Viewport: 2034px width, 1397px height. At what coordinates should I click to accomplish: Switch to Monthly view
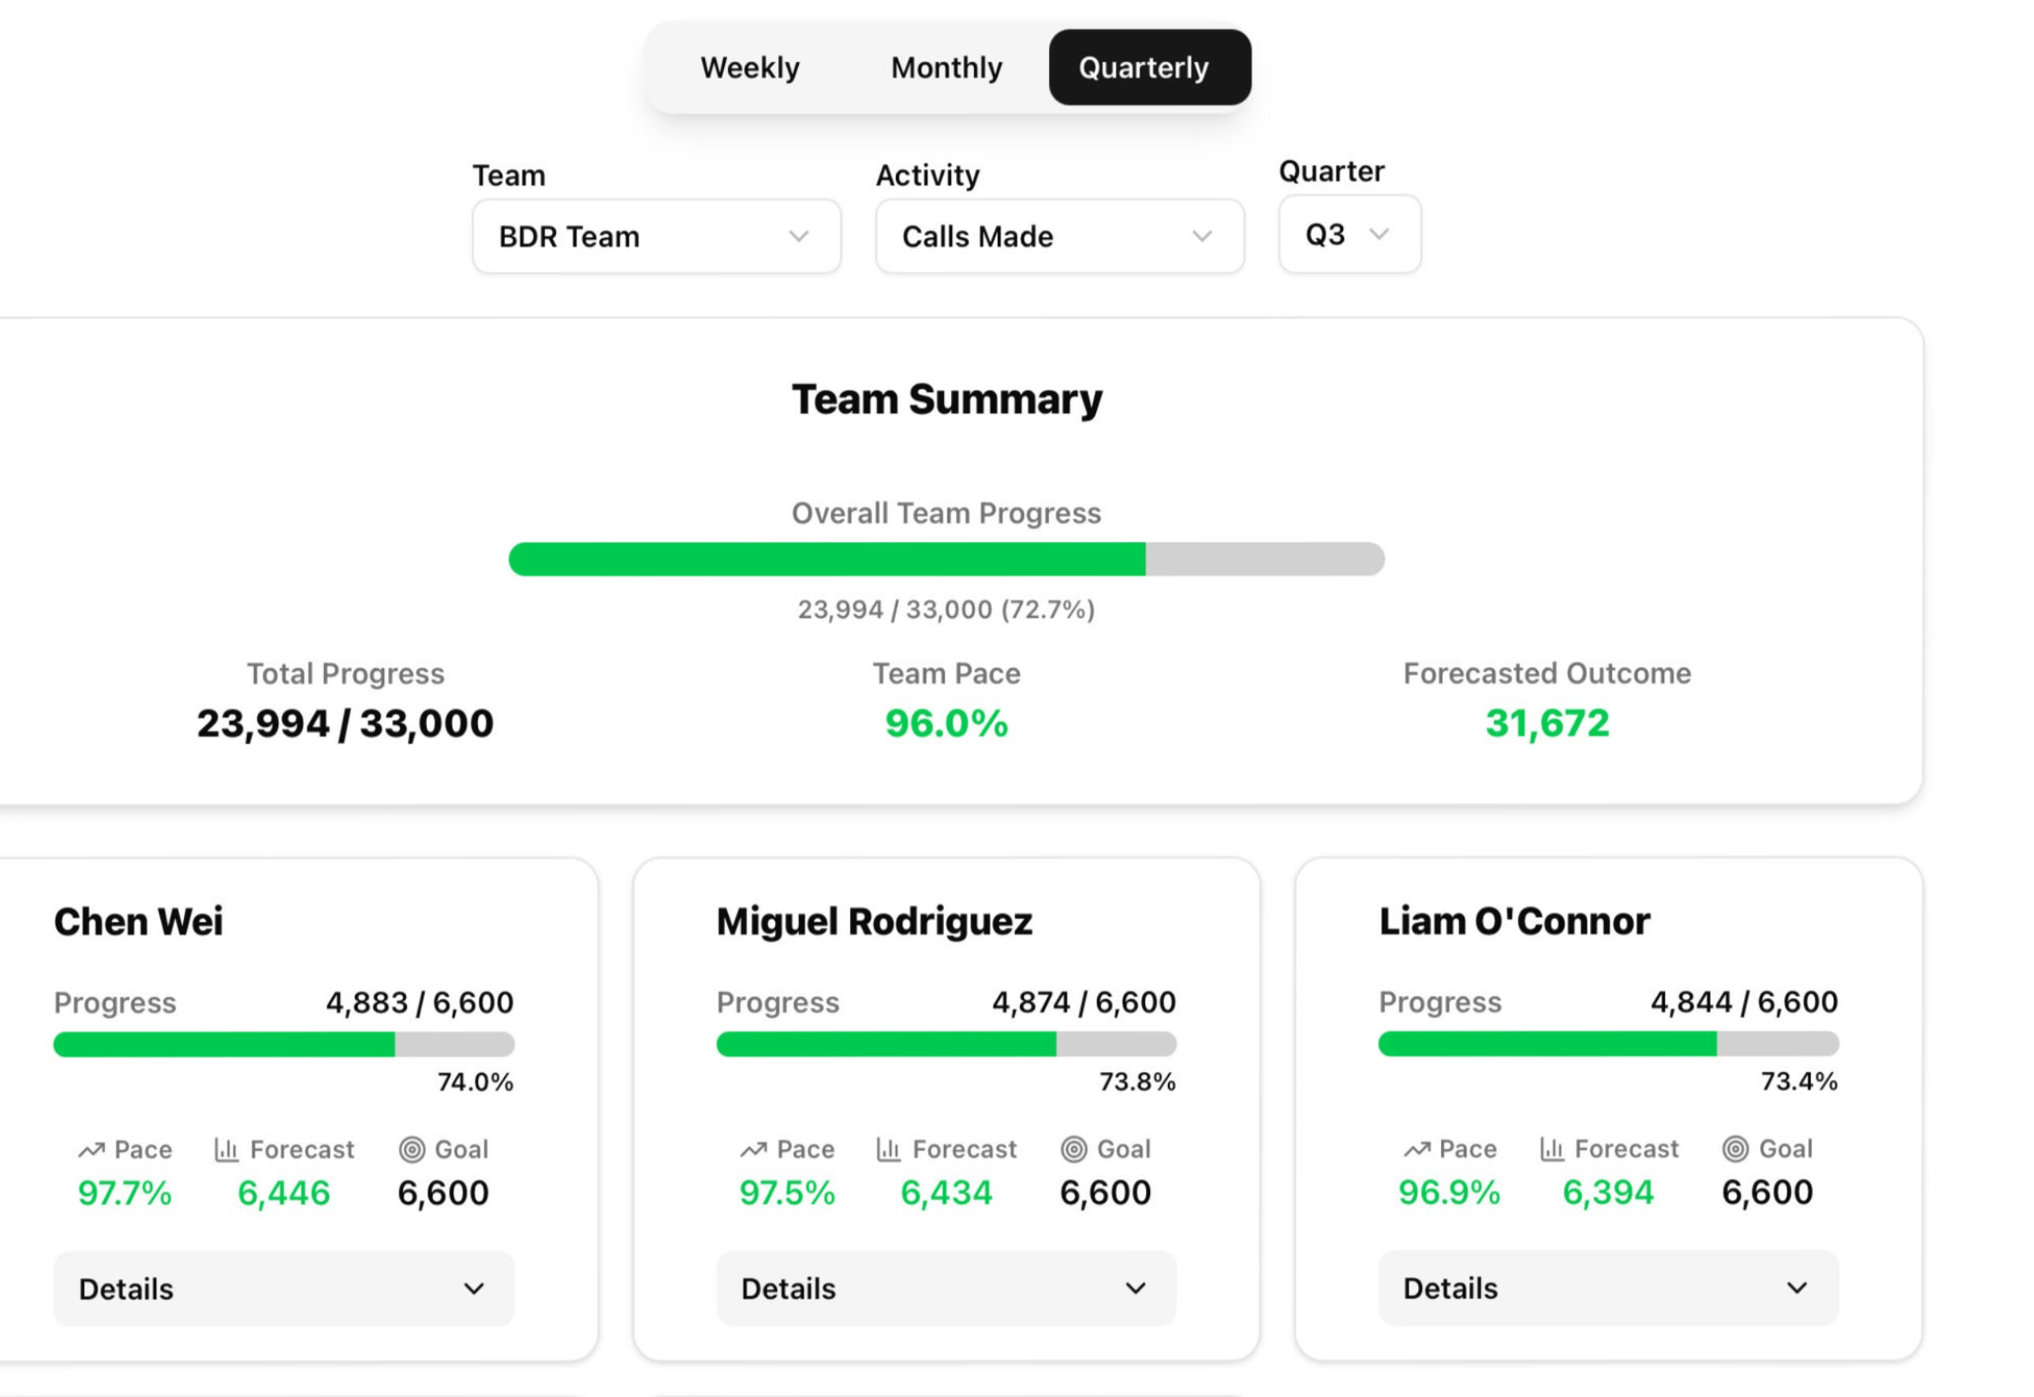coord(946,67)
